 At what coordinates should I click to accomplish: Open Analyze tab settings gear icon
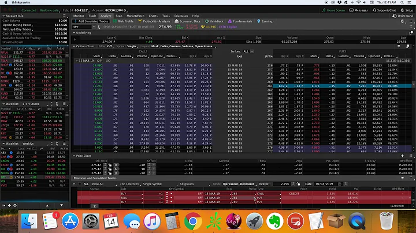pyautogui.click(x=402, y=21)
